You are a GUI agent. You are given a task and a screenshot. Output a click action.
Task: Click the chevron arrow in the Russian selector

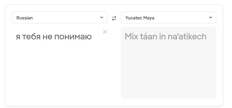pyautogui.click(x=102, y=18)
